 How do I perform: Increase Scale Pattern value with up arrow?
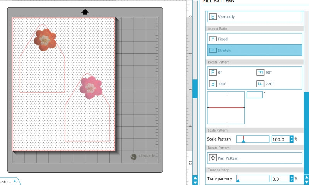click(x=292, y=137)
